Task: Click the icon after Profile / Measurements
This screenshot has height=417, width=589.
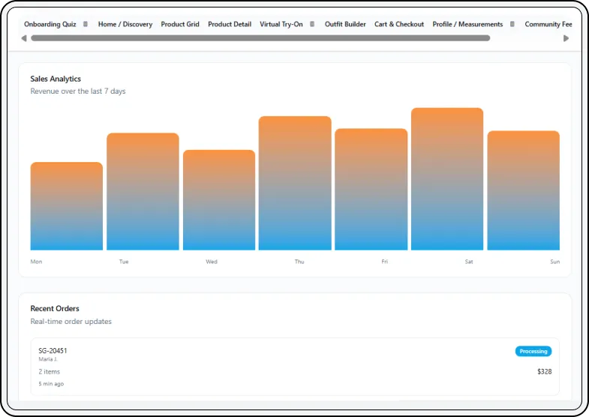Action: 512,24
